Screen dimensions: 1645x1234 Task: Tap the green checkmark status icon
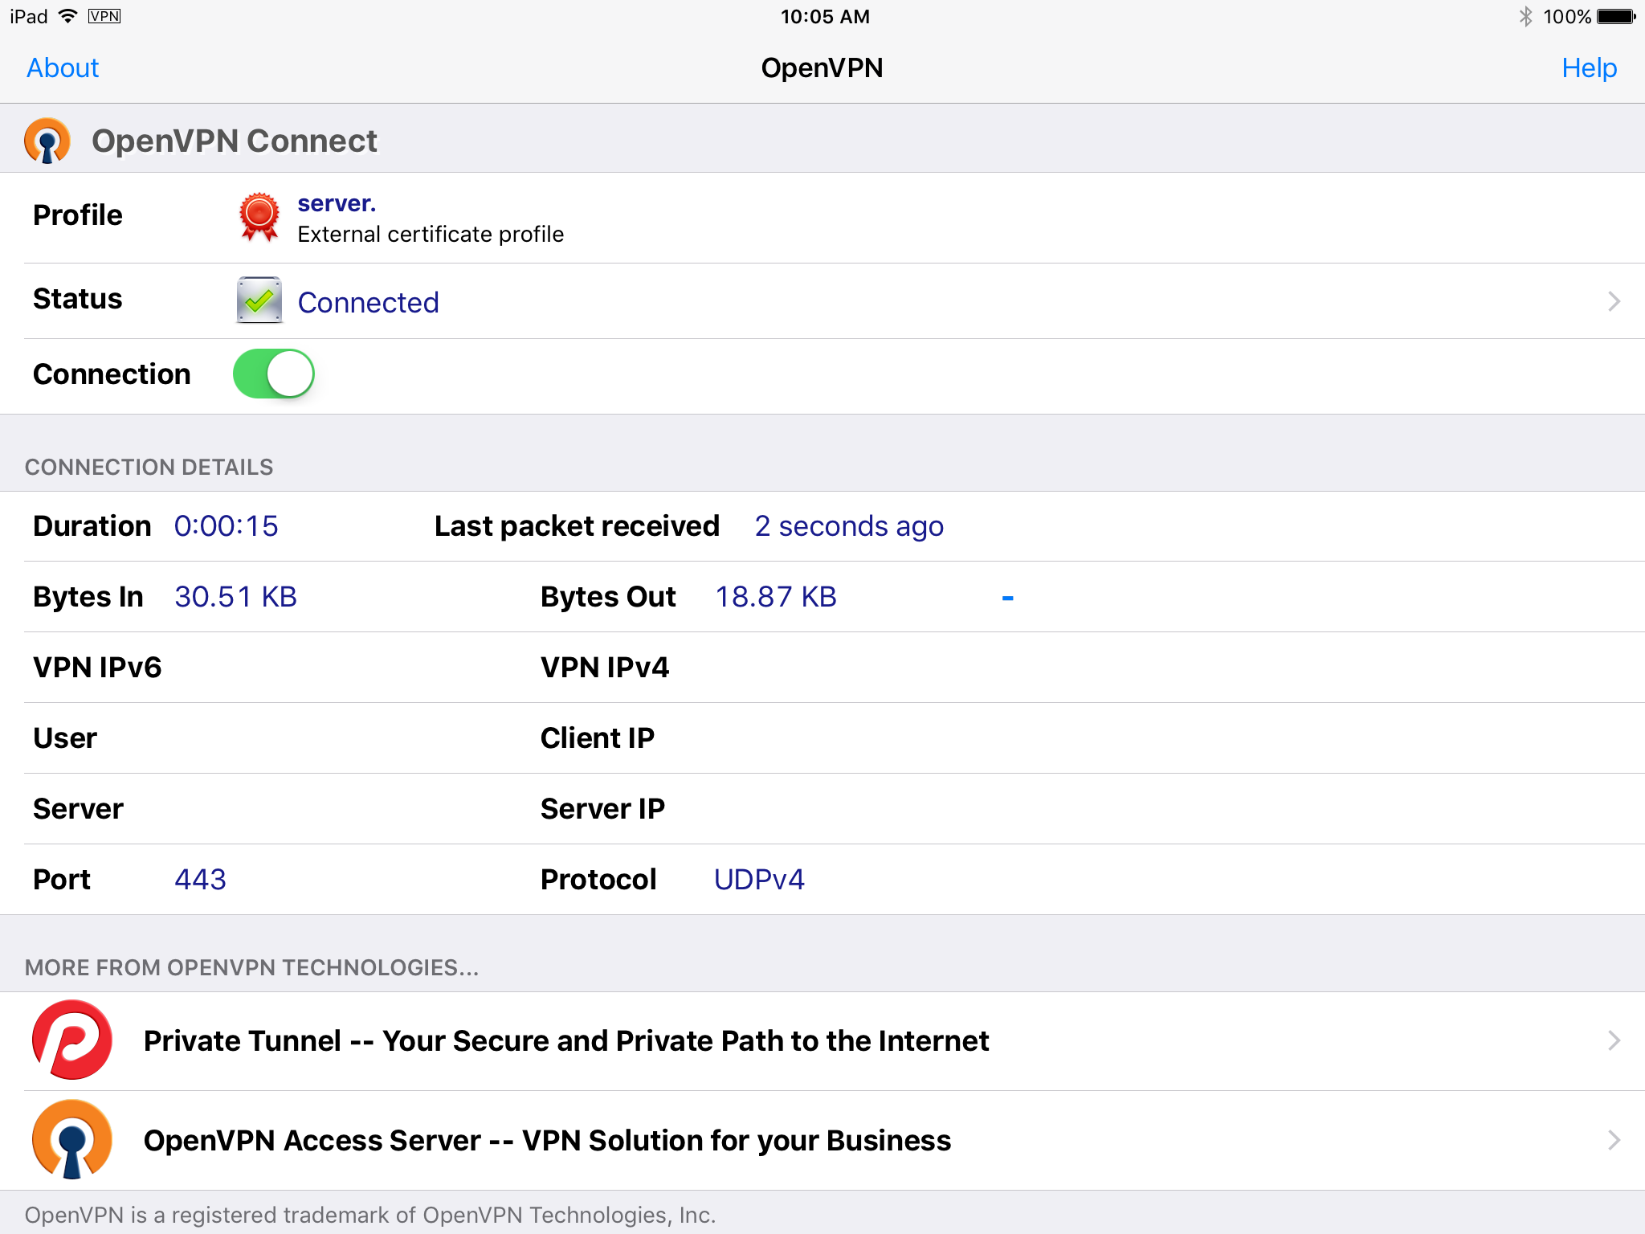(x=259, y=300)
